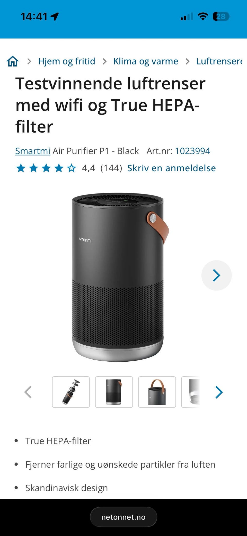247x536 pixels.
Task: Click the star rating row
Action: (46, 168)
